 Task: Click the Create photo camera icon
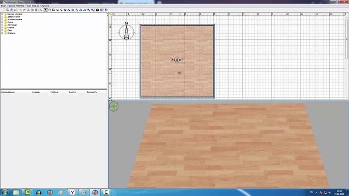tap(97, 10)
